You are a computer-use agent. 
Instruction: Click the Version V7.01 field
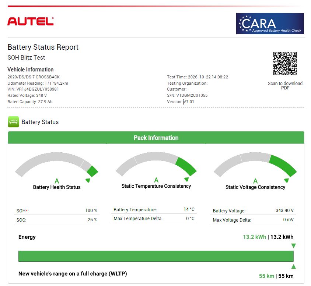[181, 102]
